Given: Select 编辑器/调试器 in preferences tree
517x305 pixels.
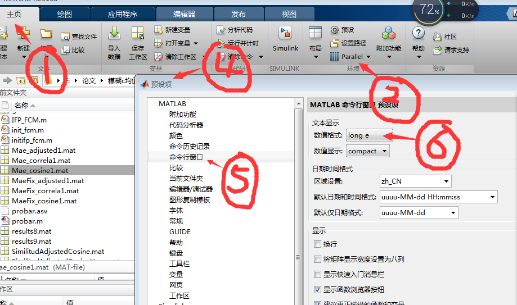Looking at the screenshot, I should click(x=191, y=189).
